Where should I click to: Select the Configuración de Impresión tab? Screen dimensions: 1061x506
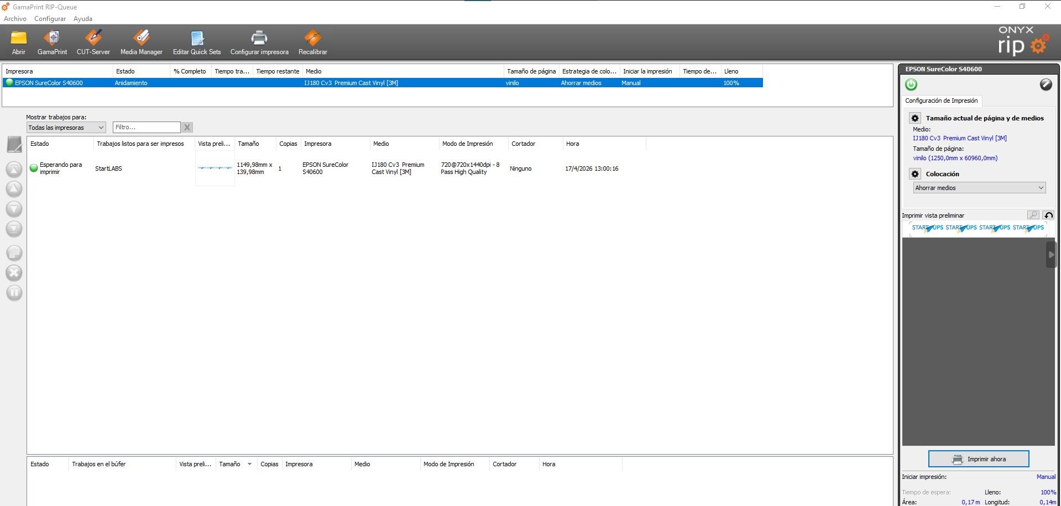941,101
